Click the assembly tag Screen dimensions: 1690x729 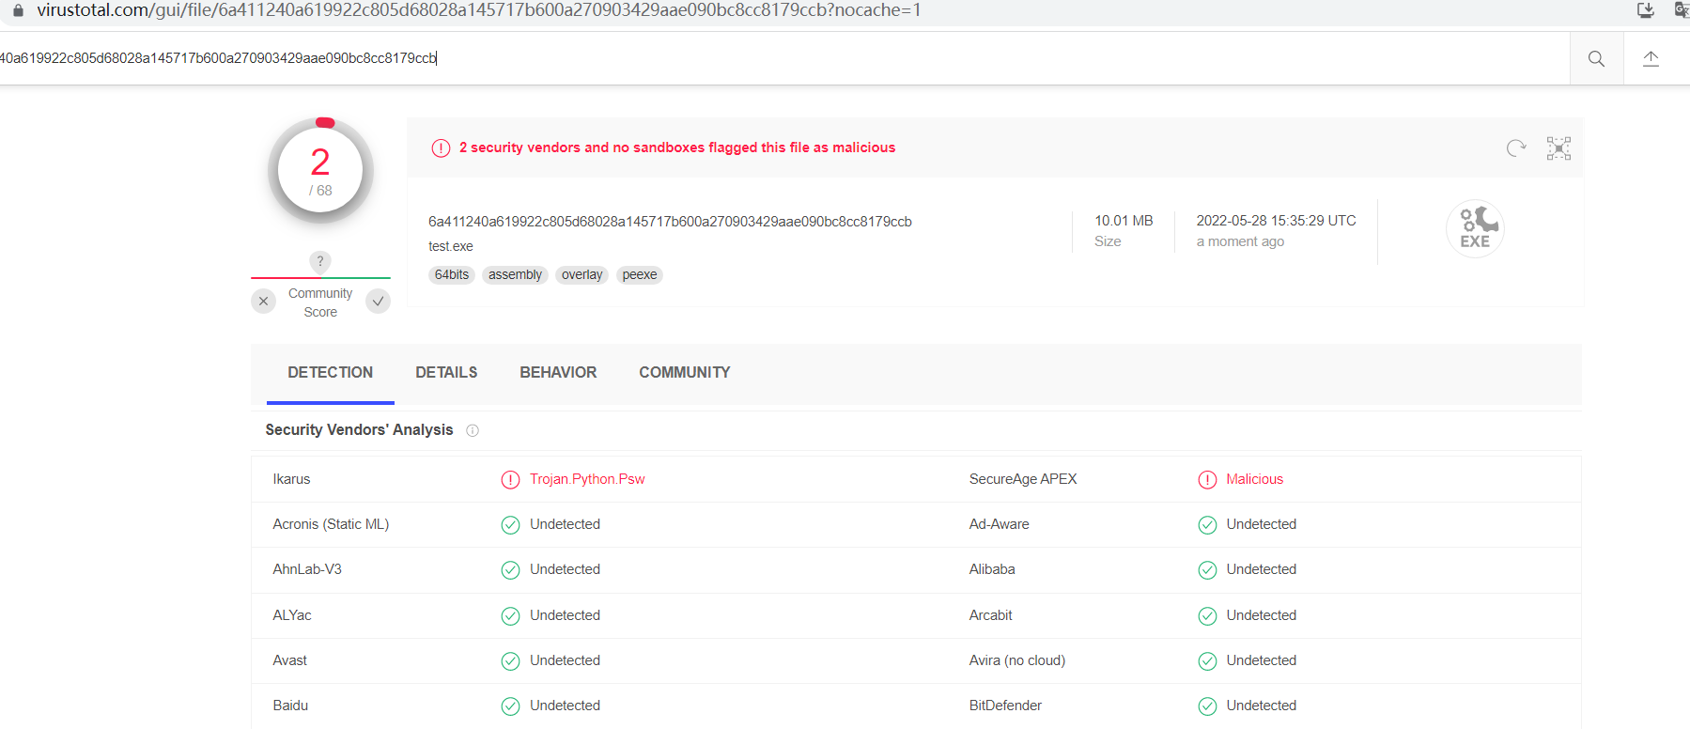pos(515,275)
